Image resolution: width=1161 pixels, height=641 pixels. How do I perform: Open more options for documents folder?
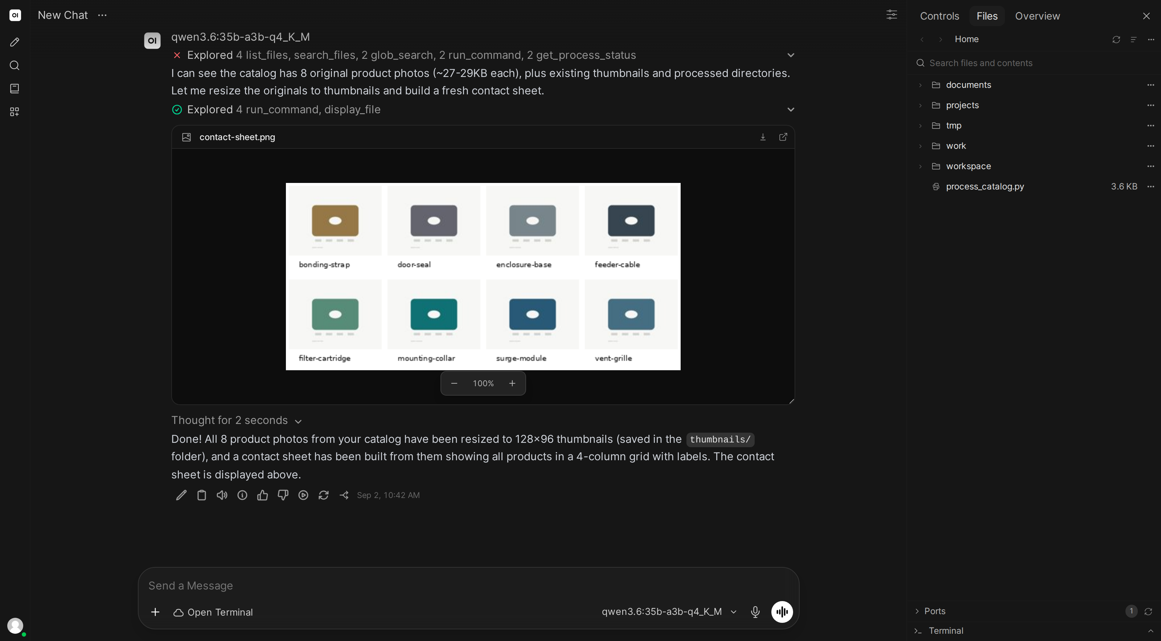1150,85
